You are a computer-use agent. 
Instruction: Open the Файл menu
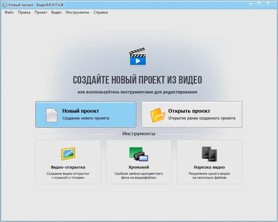click(9, 12)
